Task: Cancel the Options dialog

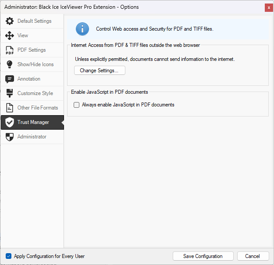Action: click(x=253, y=256)
